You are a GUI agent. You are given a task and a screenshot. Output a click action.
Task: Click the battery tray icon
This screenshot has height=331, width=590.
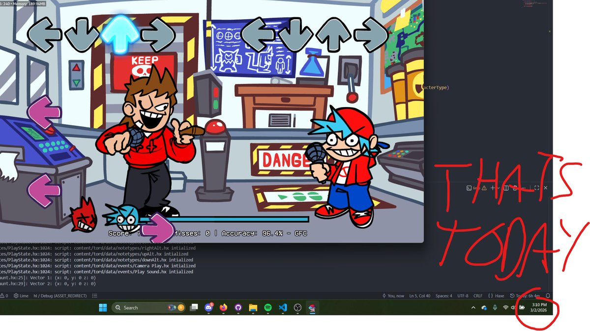[x=522, y=308]
